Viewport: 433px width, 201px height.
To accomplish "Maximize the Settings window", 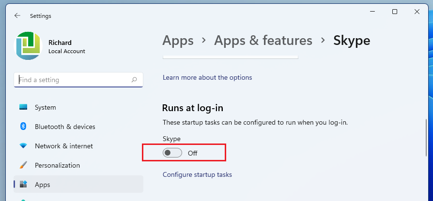I will tap(395, 12).
